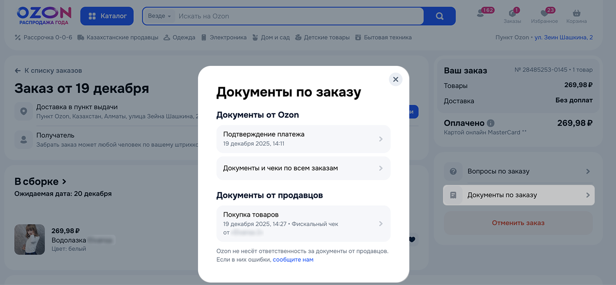The image size is (616, 285).
Task: Click the Водолазка product thumbnail
Action: tap(29, 239)
